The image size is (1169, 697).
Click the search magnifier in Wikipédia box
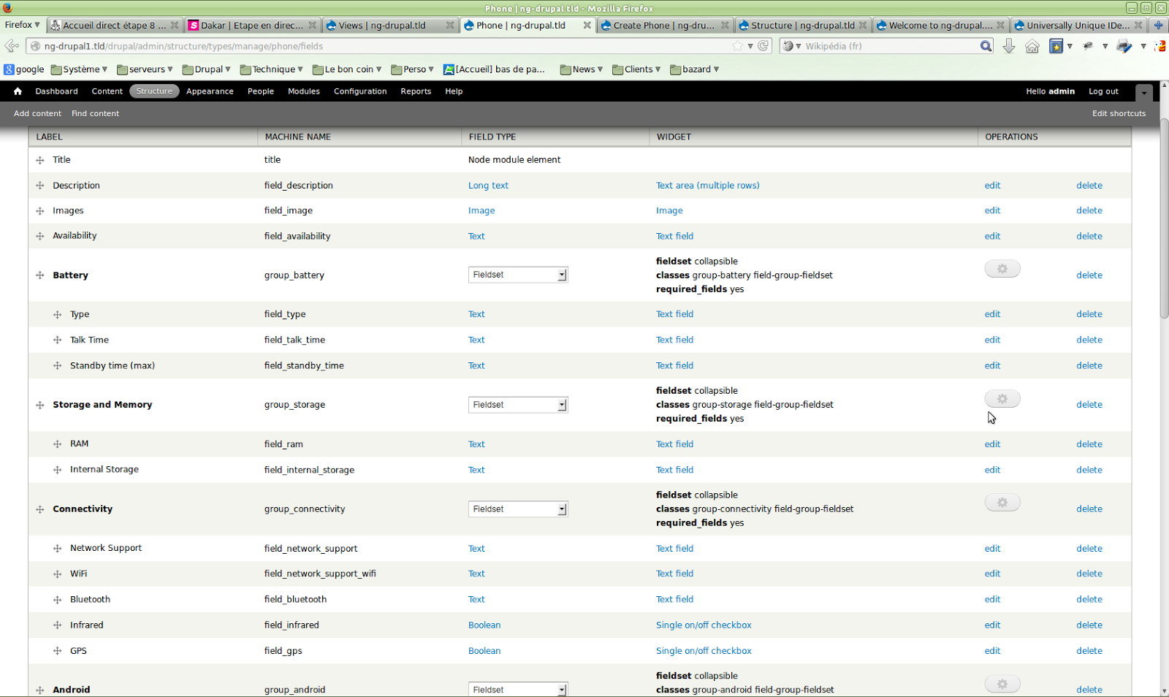click(986, 46)
